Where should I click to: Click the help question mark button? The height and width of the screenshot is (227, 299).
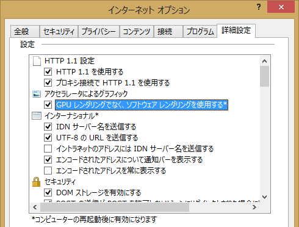(x=259, y=7)
